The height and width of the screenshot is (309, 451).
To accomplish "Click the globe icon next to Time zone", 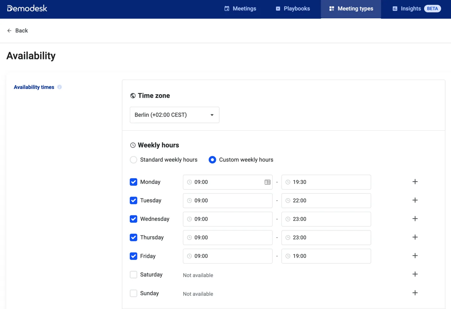I will (x=133, y=96).
